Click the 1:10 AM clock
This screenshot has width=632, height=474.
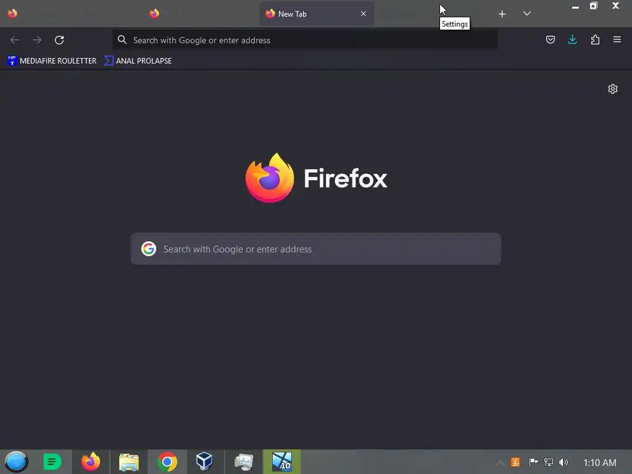[600, 462]
